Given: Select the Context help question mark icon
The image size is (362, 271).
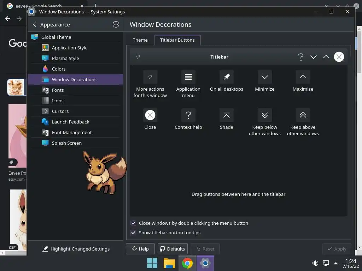Looking at the screenshot, I should (188, 115).
